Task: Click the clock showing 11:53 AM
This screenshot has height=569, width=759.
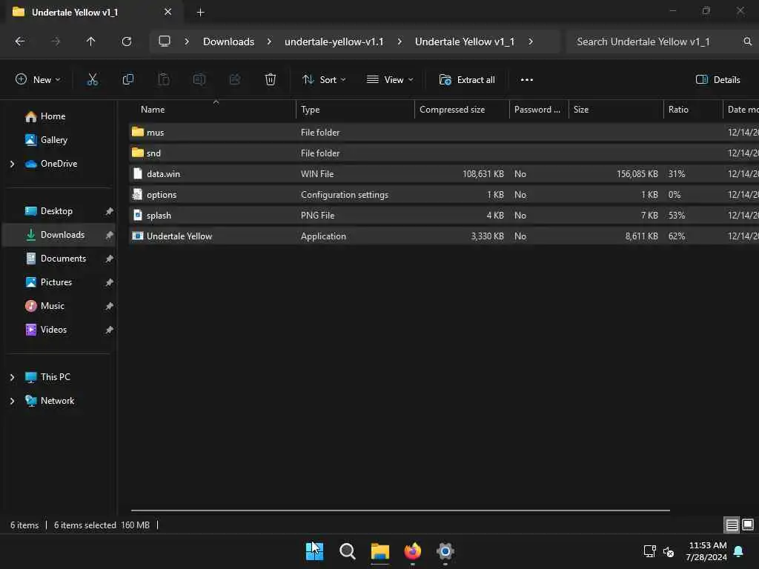Action: tap(707, 545)
